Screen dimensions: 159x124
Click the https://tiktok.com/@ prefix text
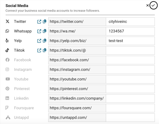pos(68,50)
